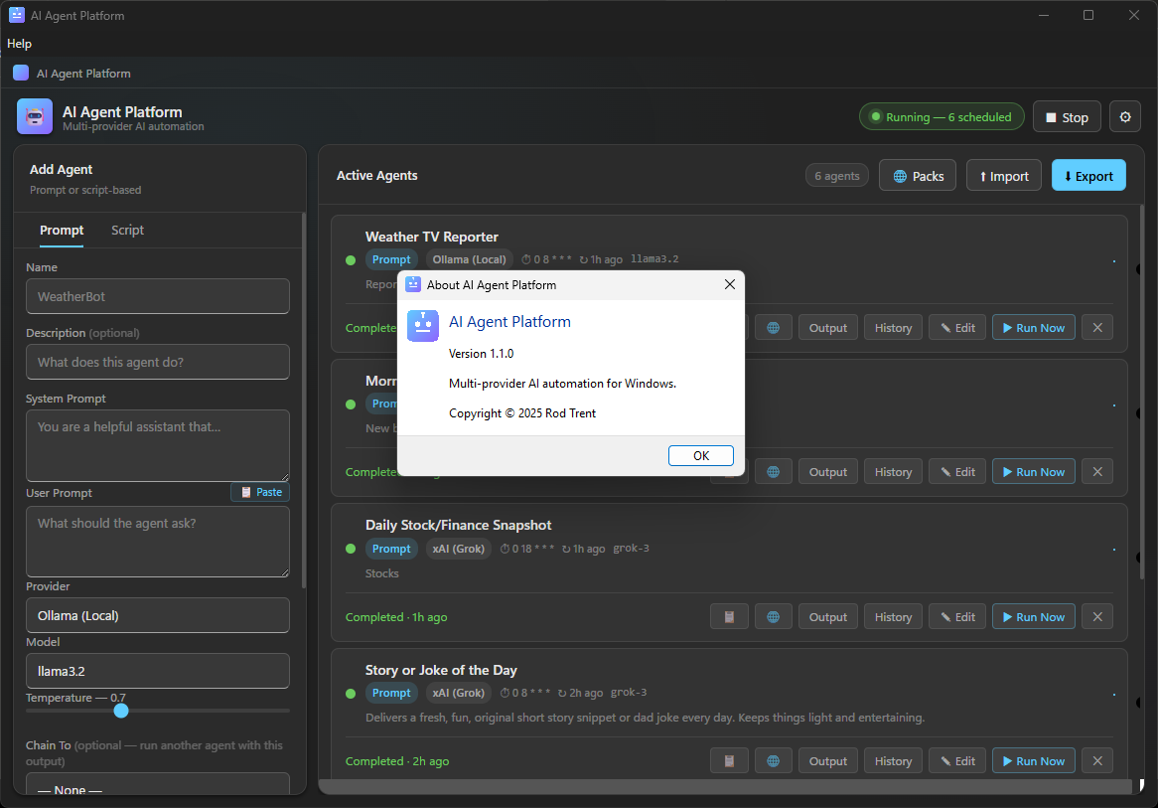The image size is (1158, 808).
Task: Click the Name input field showing WeatherBot
Action: [x=157, y=296]
